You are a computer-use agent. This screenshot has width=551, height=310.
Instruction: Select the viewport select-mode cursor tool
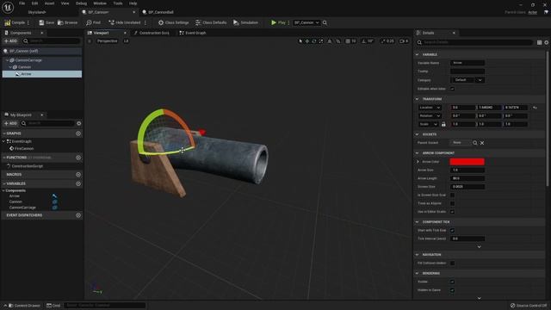coord(300,41)
